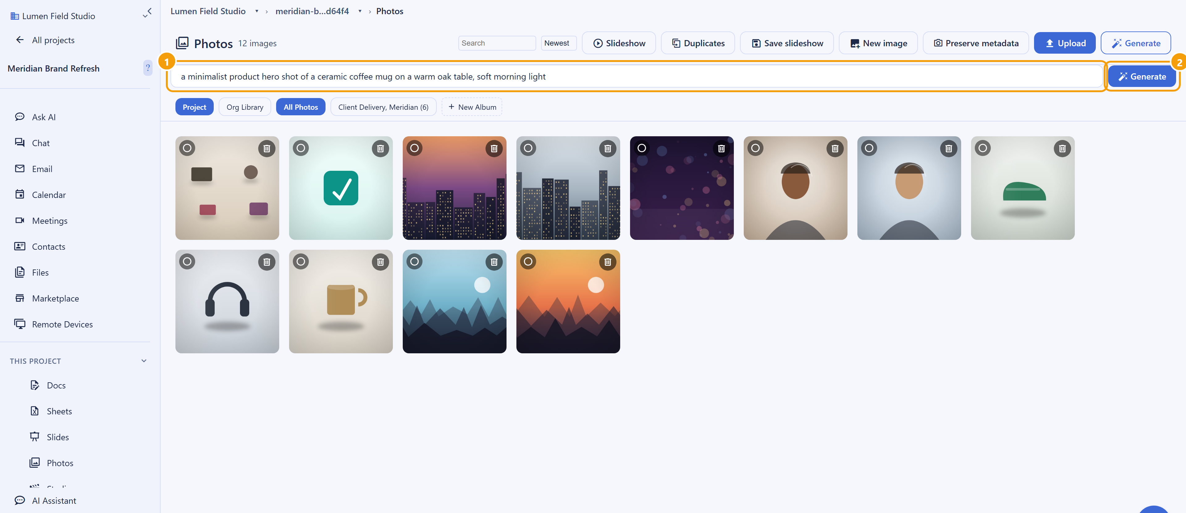Click the blue Upload button

(x=1065, y=43)
